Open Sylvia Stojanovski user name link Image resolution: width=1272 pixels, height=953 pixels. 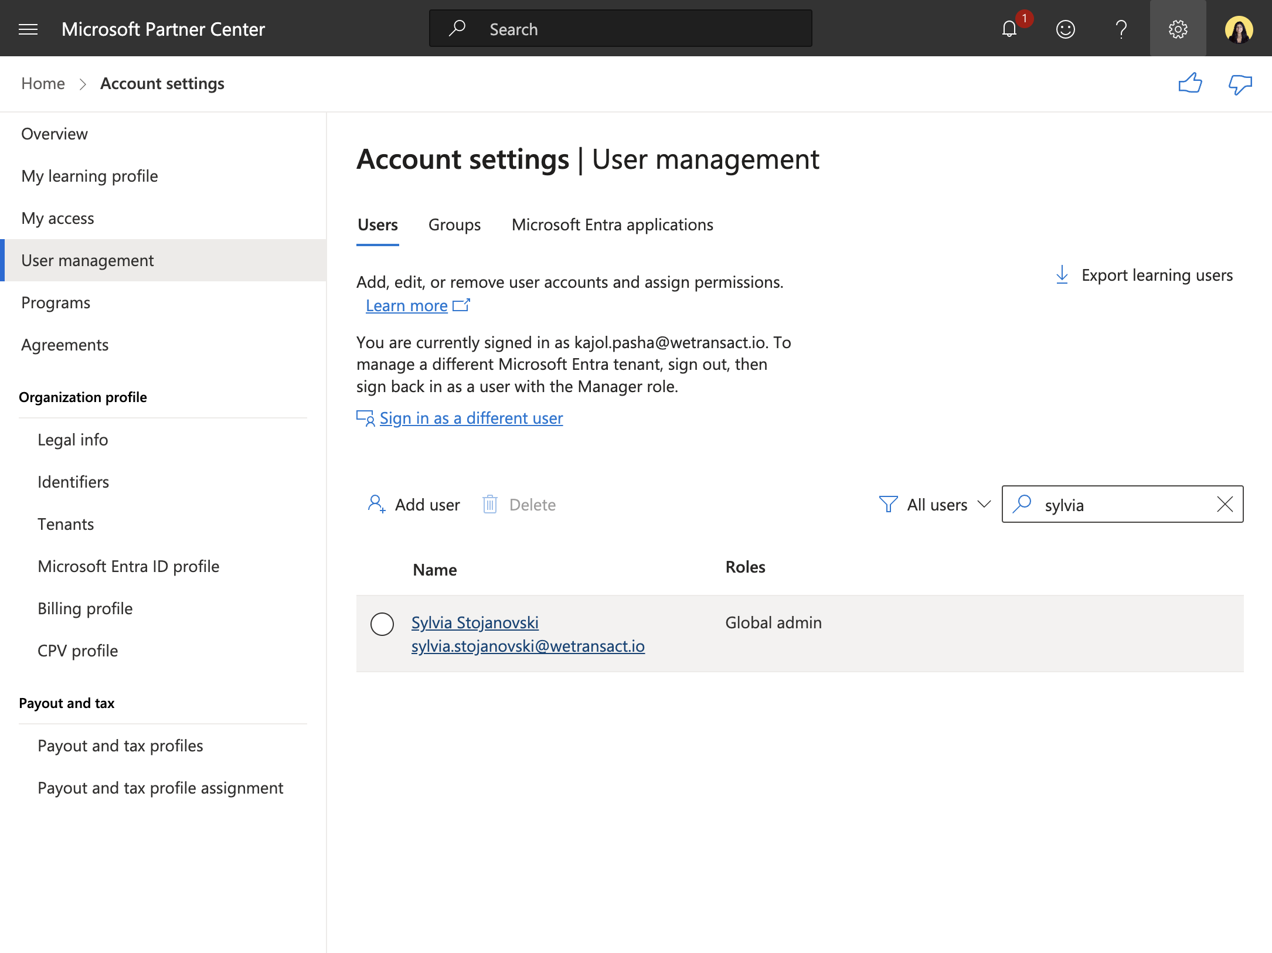tap(475, 622)
